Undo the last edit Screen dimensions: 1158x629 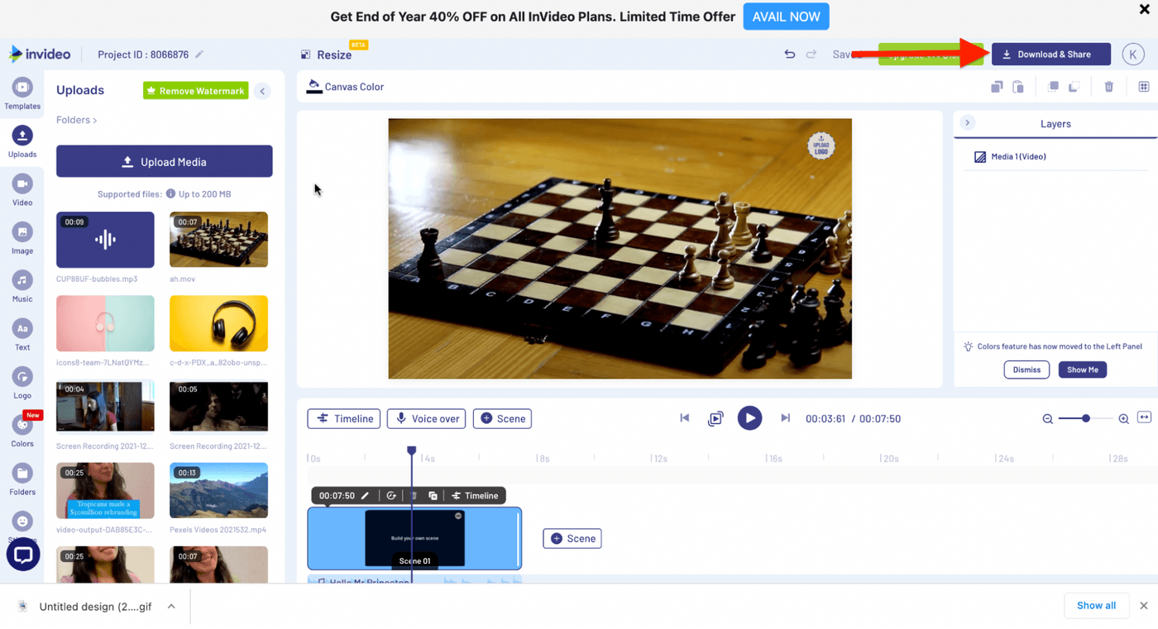coord(789,55)
